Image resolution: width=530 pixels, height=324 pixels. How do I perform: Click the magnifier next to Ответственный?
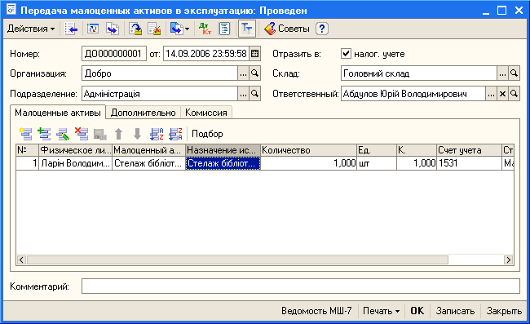point(514,94)
